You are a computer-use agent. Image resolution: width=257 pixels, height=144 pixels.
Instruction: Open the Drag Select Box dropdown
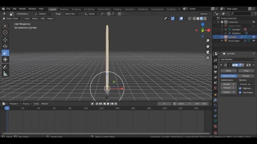(x=72, y=14)
